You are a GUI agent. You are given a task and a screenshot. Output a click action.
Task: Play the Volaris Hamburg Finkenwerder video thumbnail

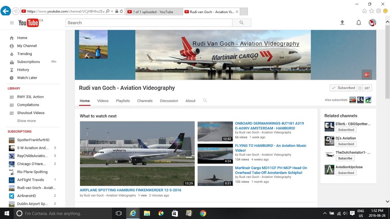137,154
